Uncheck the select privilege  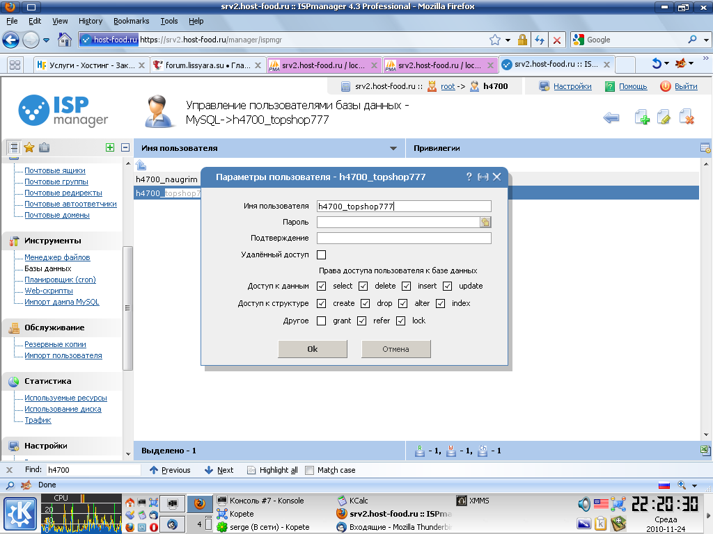[322, 286]
